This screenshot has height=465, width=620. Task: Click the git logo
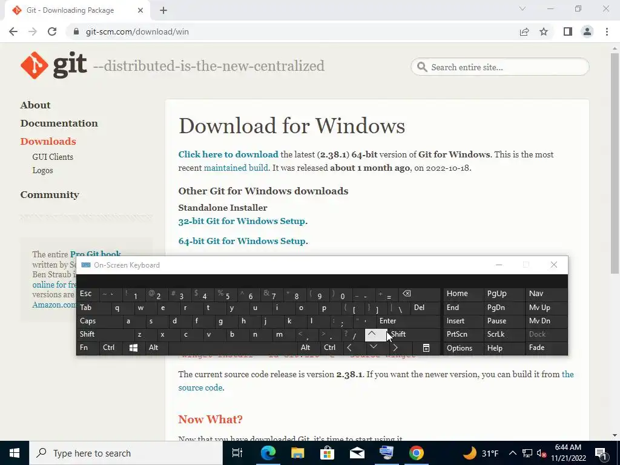point(54,65)
